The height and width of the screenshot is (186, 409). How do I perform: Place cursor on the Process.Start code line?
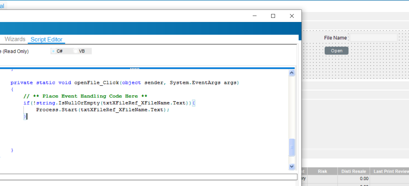[102, 110]
